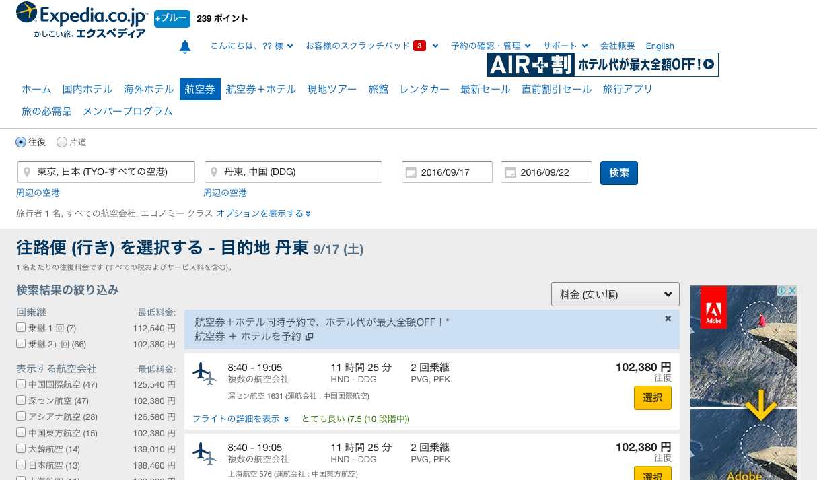The height and width of the screenshot is (480, 817).
Task: Expand フライトの詳細を表示 for first flight
Action: click(240, 419)
